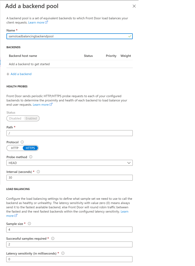The height and width of the screenshot is (266, 195).
Task: Open Learn more link in Health Probes section
Action: point(43,105)
